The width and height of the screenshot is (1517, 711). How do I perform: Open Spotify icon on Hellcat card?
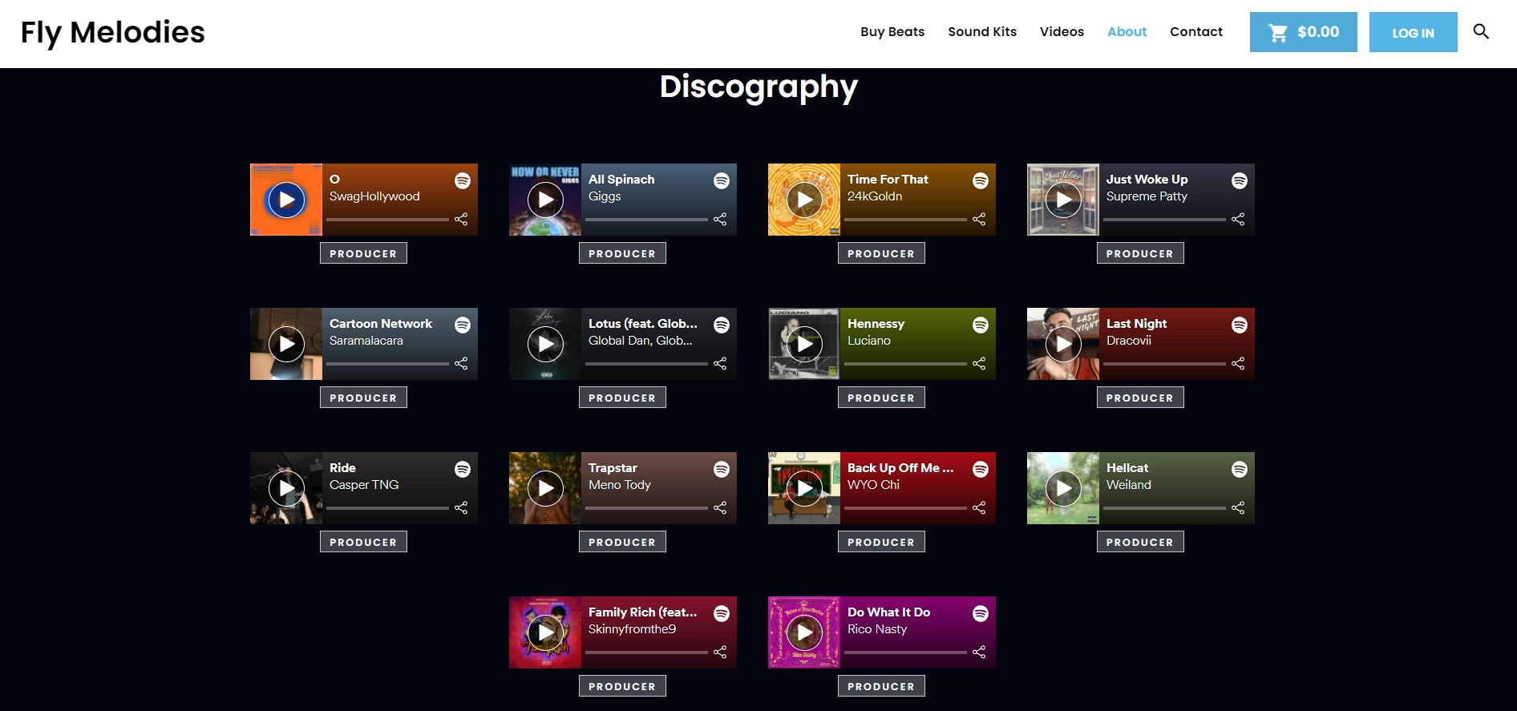[x=1240, y=469]
